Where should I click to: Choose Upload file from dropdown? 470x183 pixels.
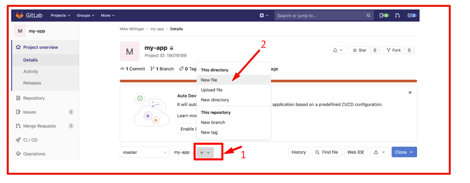pyautogui.click(x=234, y=90)
